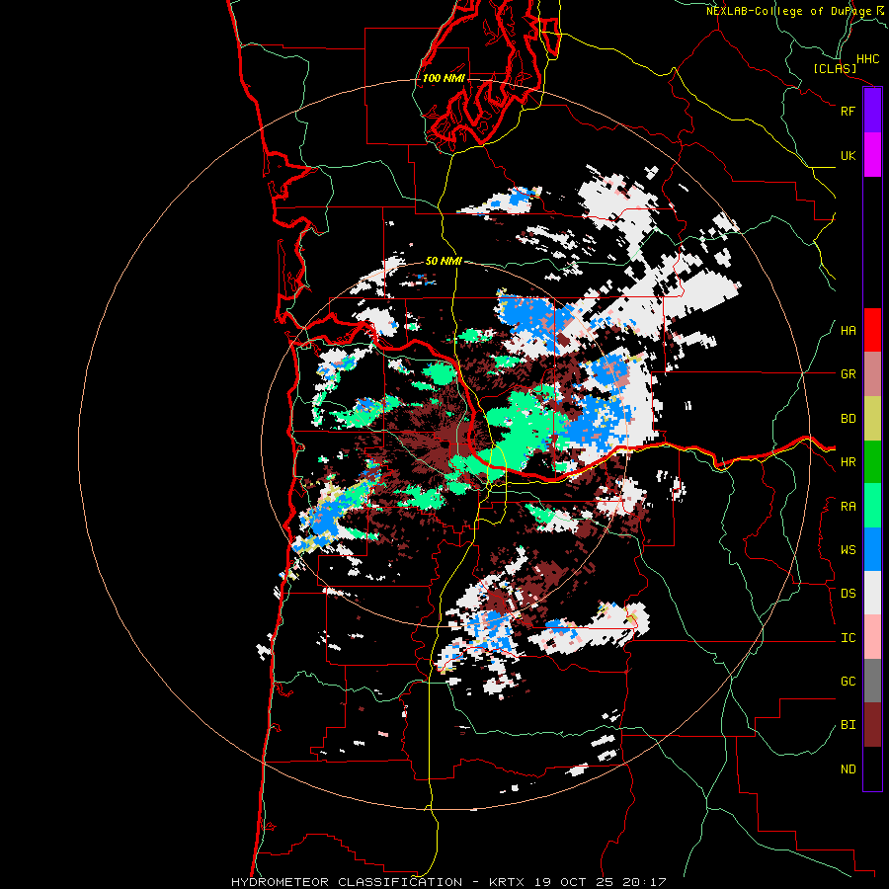Click the GR legend label
This screenshot has width=889, height=889.
[848, 374]
